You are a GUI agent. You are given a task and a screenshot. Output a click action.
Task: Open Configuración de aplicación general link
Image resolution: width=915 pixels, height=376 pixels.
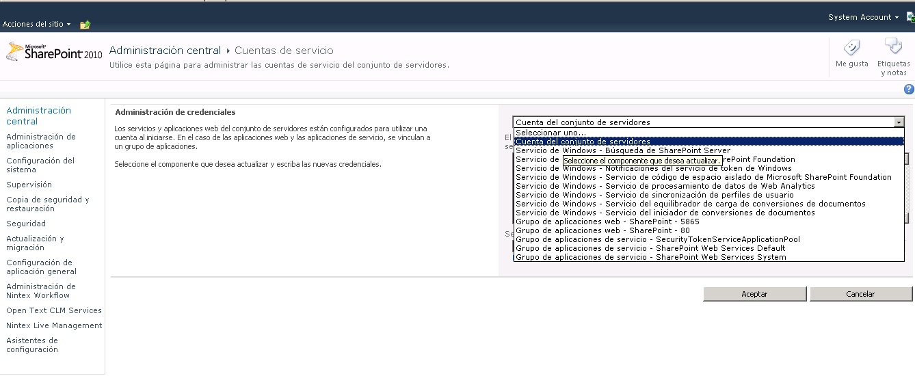click(x=42, y=267)
